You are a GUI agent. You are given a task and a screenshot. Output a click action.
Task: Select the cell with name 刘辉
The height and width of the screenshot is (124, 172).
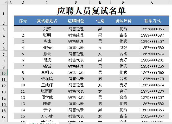point(47,29)
